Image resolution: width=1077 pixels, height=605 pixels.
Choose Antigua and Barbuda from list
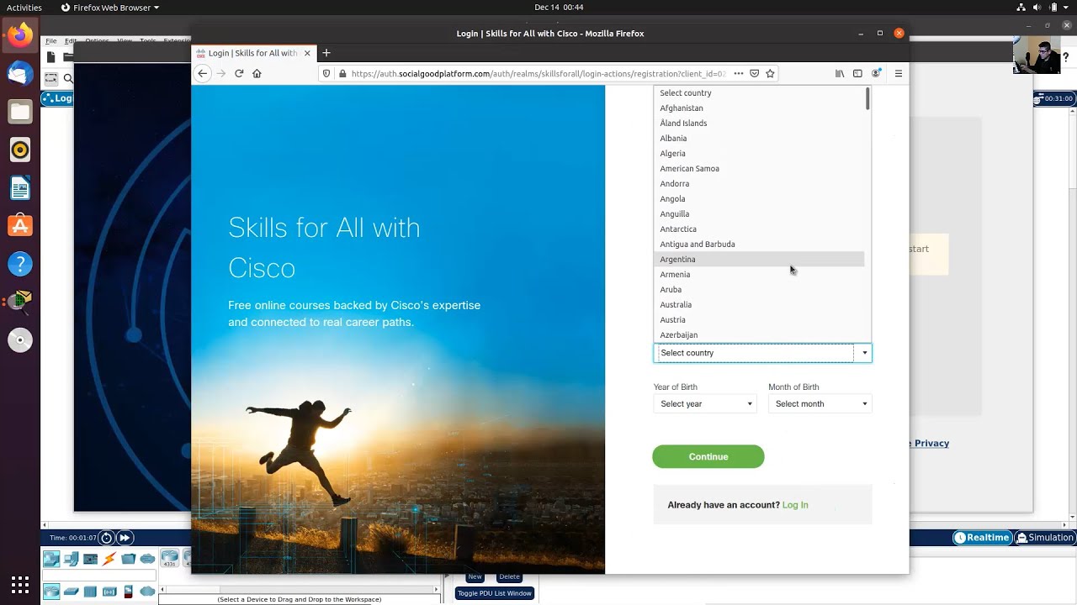[759, 245]
